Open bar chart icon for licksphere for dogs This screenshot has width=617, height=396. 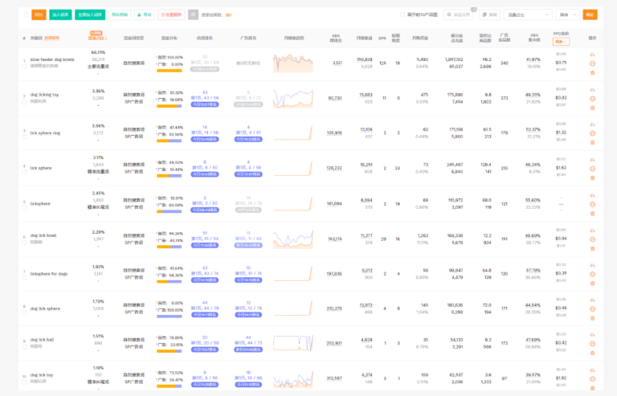point(592,265)
